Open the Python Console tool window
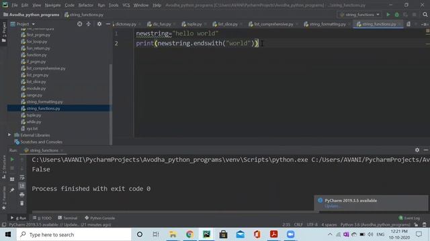This screenshot has width=430, height=241. pos(100,218)
